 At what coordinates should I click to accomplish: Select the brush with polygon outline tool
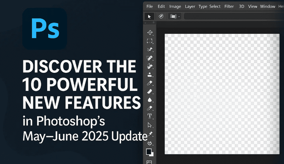149,66
